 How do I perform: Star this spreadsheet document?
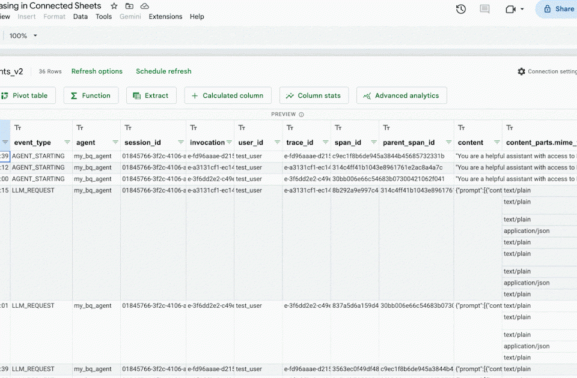pyautogui.click(x=114, y=6)
